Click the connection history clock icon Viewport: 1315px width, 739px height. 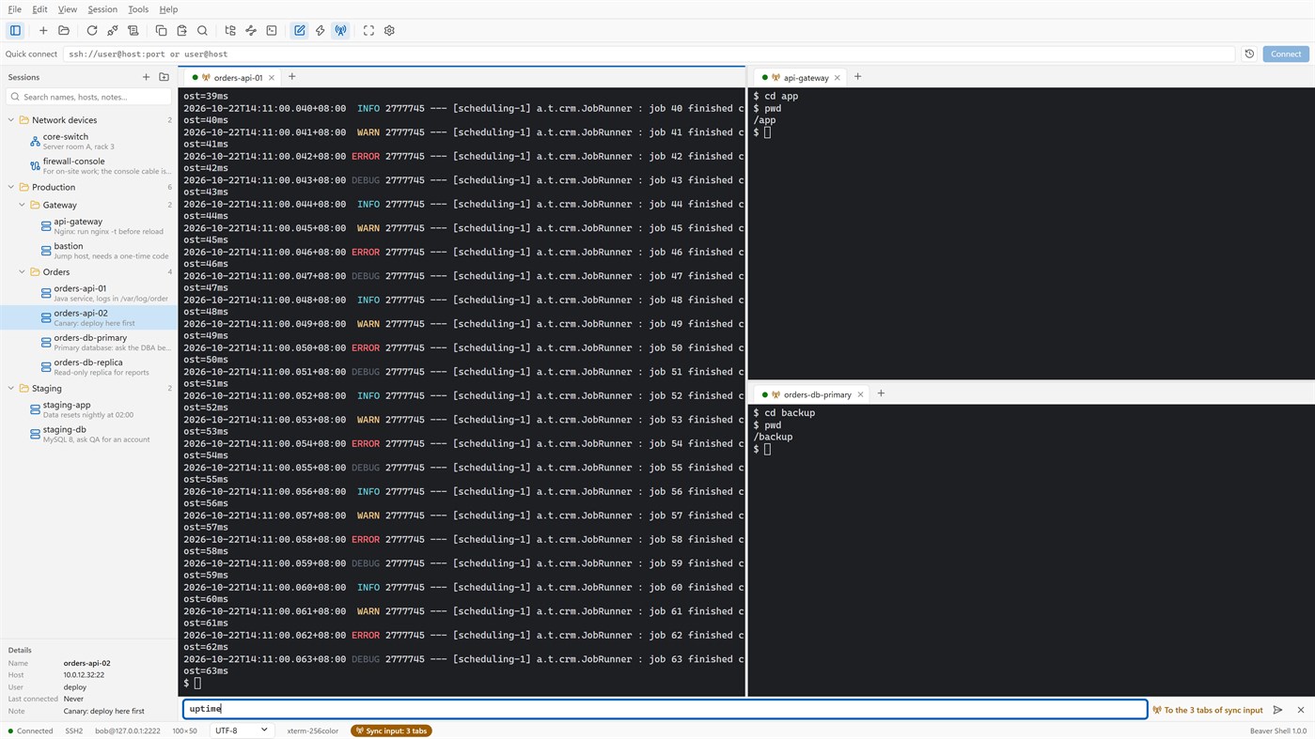[x=1249, y=54]
